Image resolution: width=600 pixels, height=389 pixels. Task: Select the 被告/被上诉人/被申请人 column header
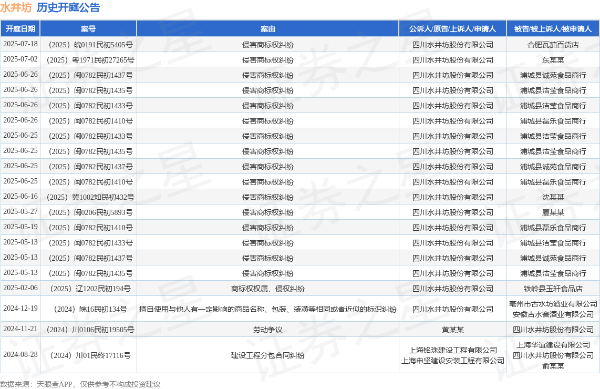553,29
